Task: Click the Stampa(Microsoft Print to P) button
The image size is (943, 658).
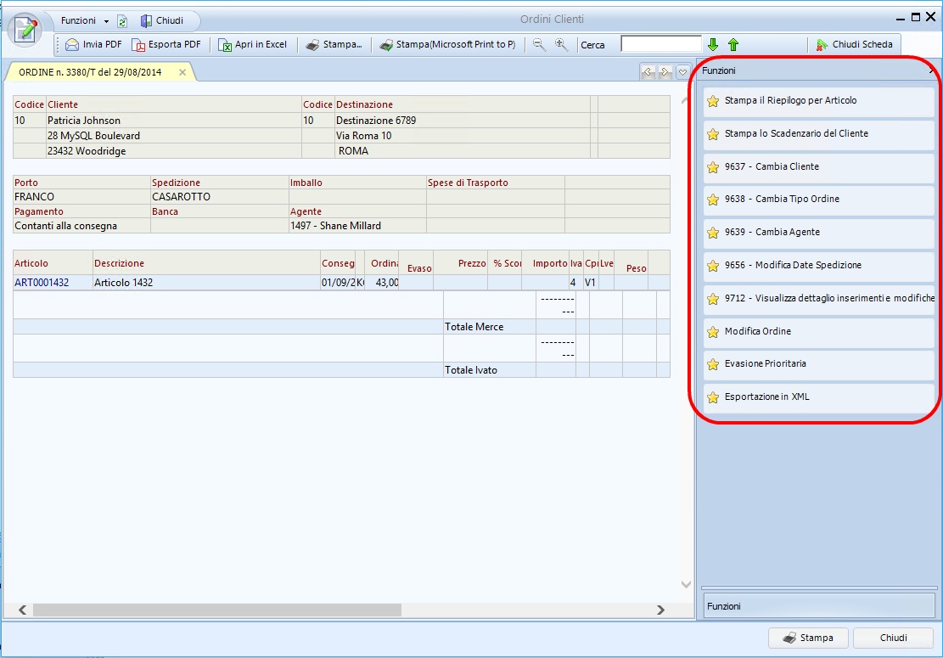Action: (447, 44)
